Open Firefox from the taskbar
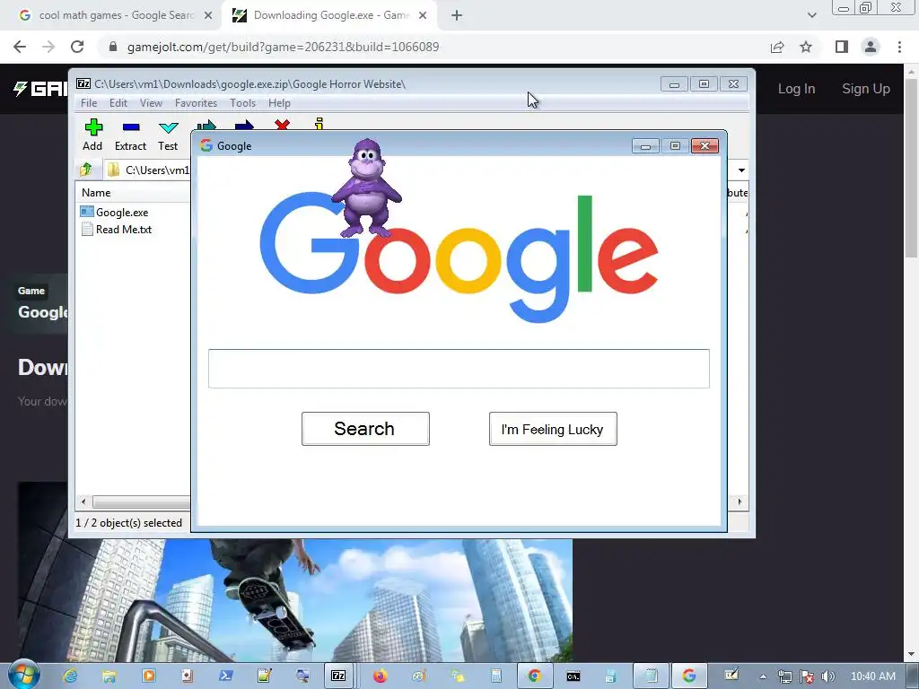 click(x=380, y=676)
